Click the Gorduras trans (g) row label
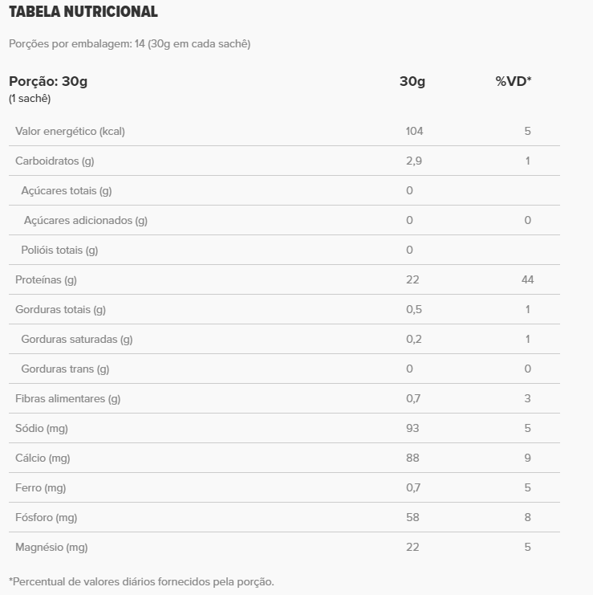The height and width of the screenshot is (595, 593). pyautogui.click(x=65, y=369)
